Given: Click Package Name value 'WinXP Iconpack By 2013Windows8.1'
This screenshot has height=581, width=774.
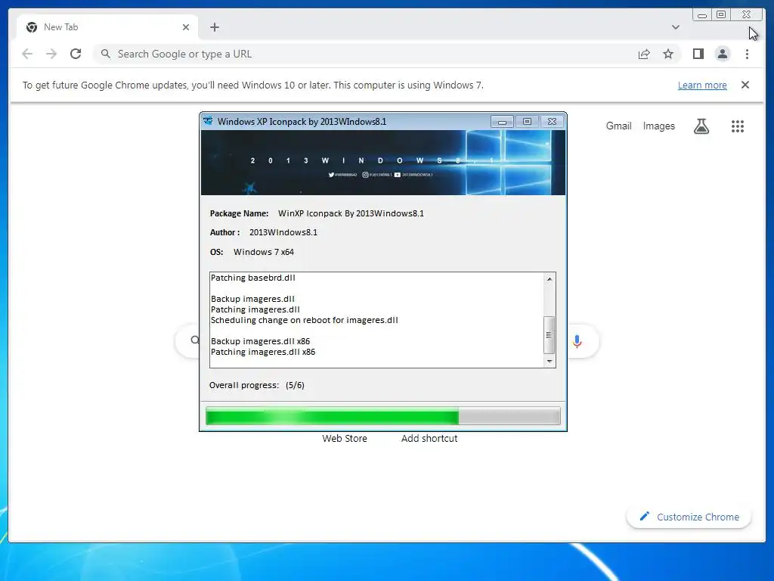Looking at the screenshot, I should [x=351, y=213].
